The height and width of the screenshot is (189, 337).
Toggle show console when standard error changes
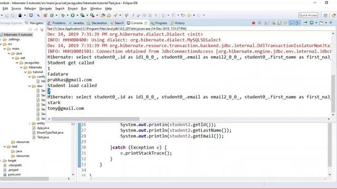point(298,23)
